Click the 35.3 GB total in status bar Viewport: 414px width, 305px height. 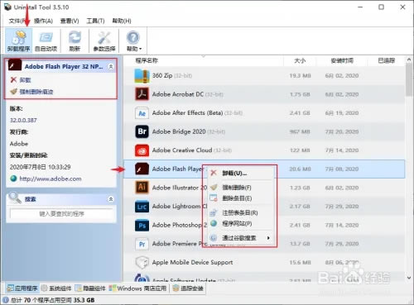tap(84, 300)
